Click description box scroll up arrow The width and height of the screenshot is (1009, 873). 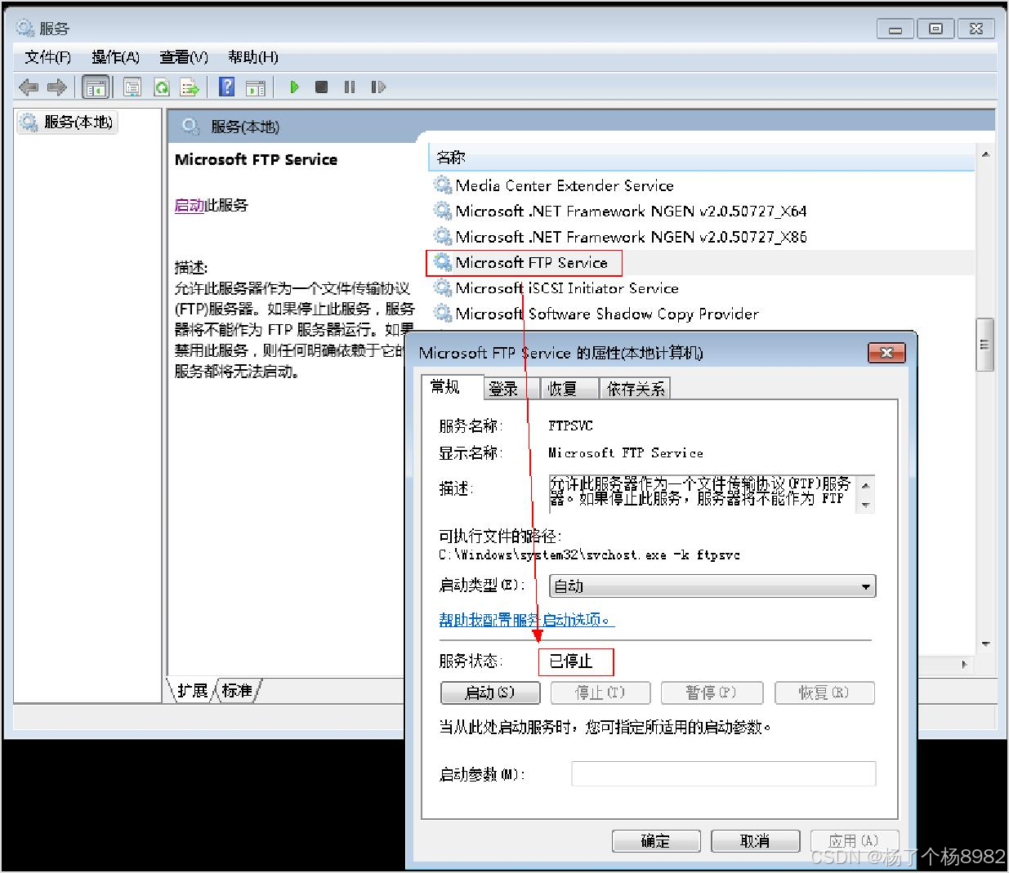tap(865, 486)
